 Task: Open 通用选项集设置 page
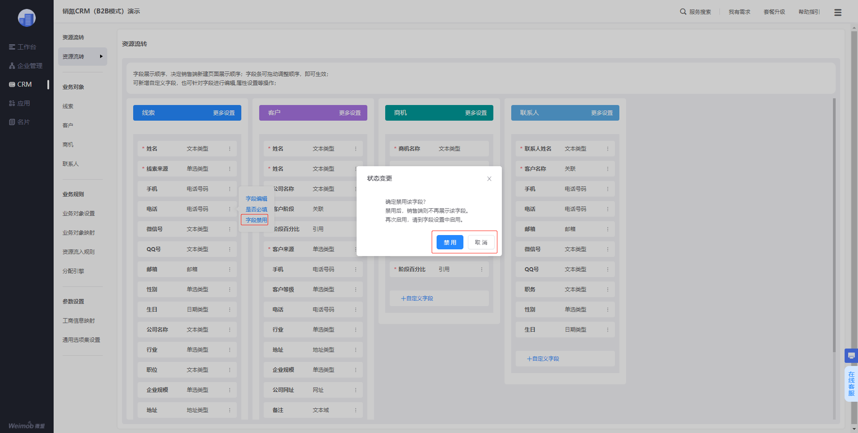[81, 340]
